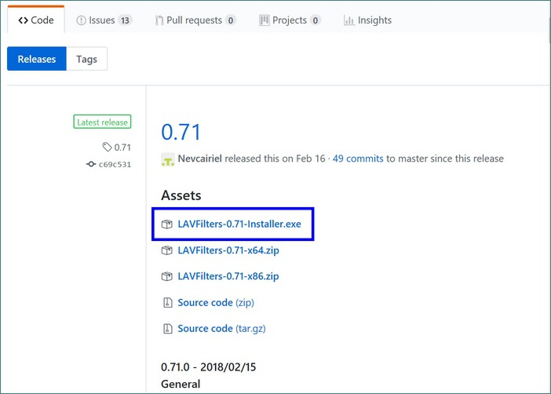Click the Assets heading
The image size is (551, 394).
coord(181,195)
